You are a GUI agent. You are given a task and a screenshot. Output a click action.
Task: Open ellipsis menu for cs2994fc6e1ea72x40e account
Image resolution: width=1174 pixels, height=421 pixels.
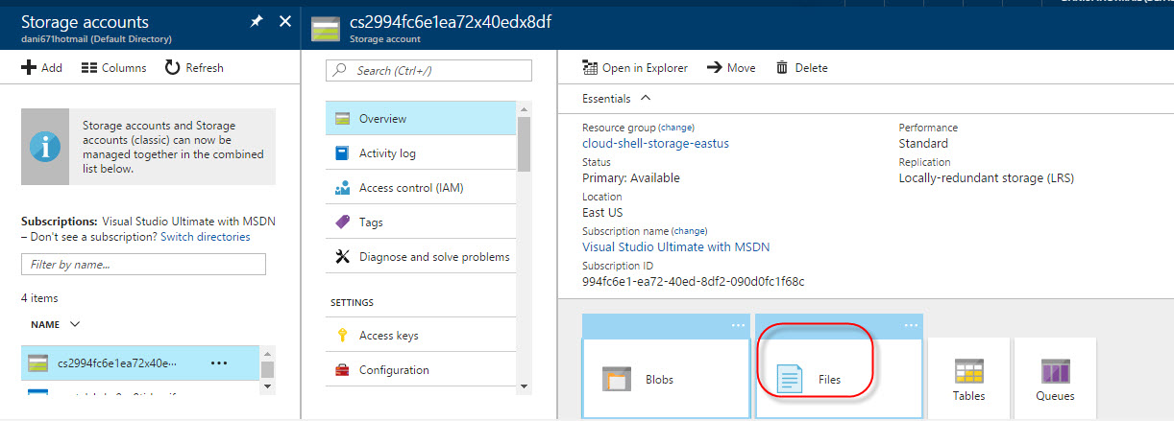[218, 363]
